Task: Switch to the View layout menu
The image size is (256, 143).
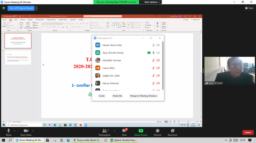Action: [249, 8]
